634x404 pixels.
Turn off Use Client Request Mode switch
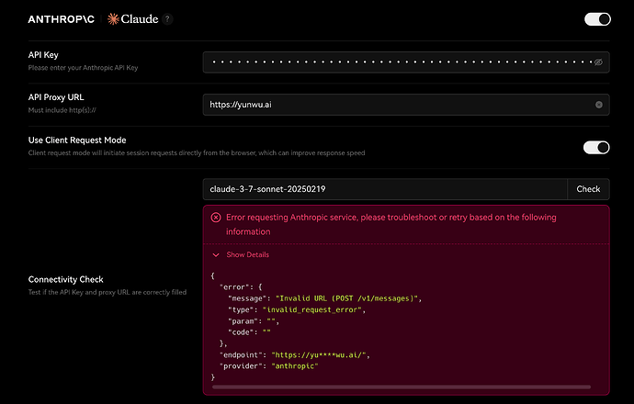(x=597, y=147)
